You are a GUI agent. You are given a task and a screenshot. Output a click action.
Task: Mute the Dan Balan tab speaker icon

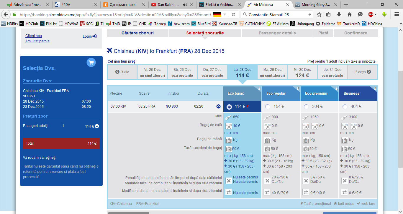[185, 5]
